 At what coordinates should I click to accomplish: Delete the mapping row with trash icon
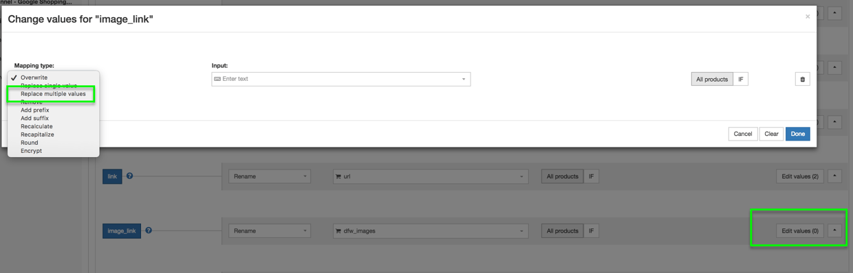[x=802, y=80]
